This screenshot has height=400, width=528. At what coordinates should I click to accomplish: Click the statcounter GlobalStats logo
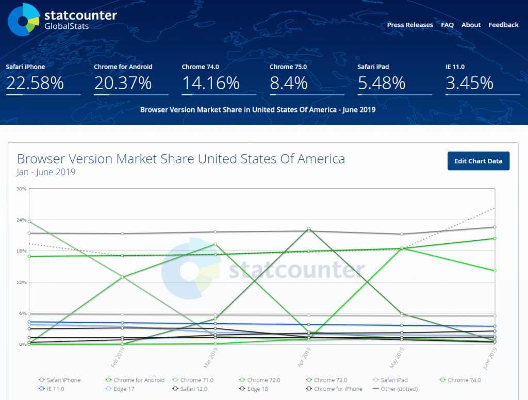pos(62,20)
